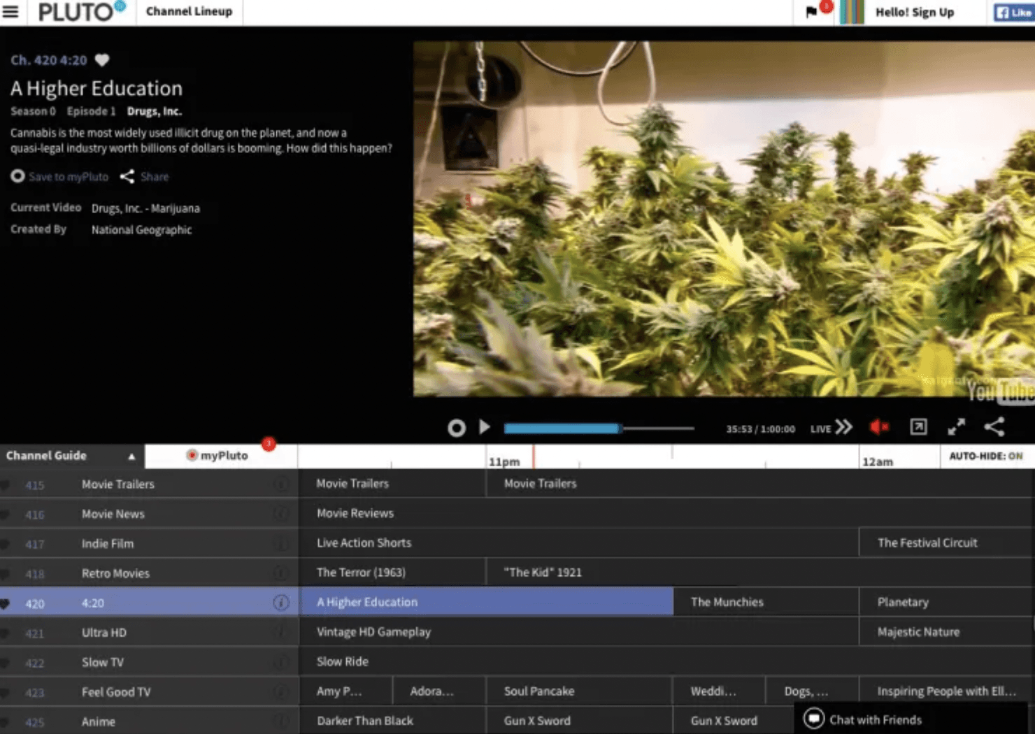Screen dimensions: 1035x734
Task: Click the Share icon under the description
Action: click(x=127, y=176)
